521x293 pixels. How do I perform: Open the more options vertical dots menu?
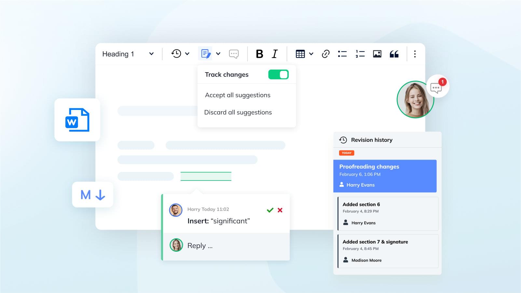pos(415,54)
